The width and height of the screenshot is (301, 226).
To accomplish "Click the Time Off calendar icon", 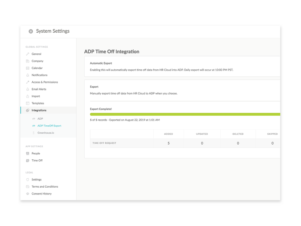I will pyautogui.click(x=28, y=161).
